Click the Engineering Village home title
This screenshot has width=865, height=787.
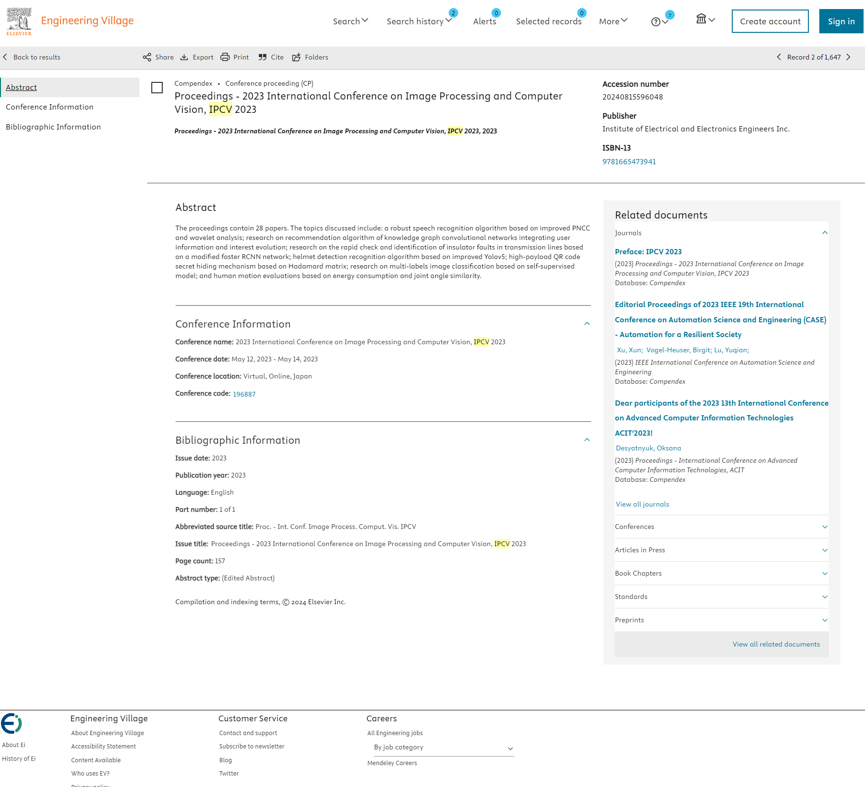click(x=87, y=20)
